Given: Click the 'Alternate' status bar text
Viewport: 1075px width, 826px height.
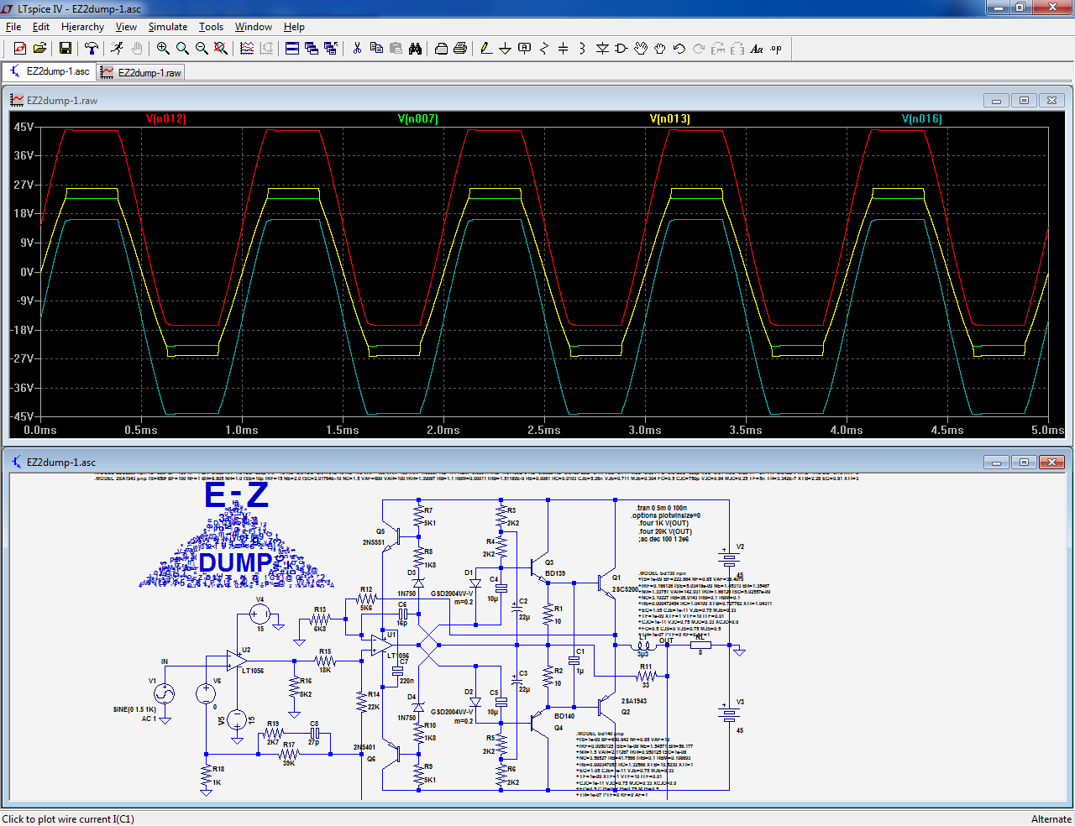Looking at the screenshot, I should [x=1051, y=819].
